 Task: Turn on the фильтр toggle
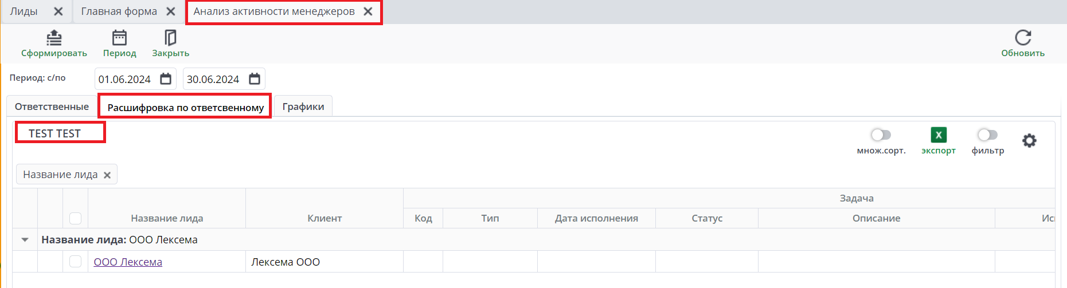[x=987, y=135]
